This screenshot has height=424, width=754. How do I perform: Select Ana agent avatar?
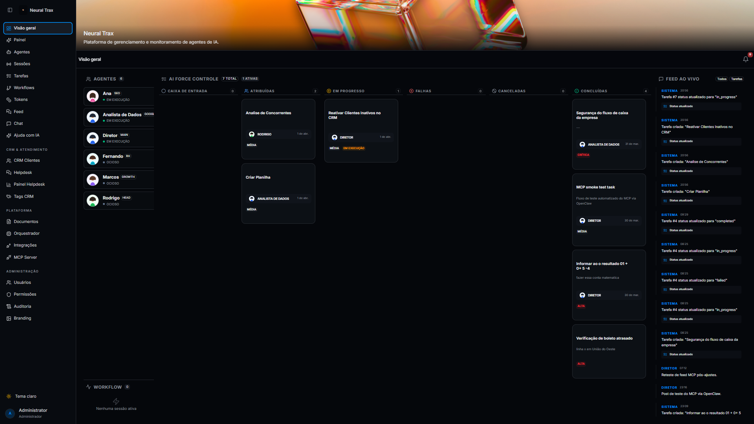click(93, 96)
